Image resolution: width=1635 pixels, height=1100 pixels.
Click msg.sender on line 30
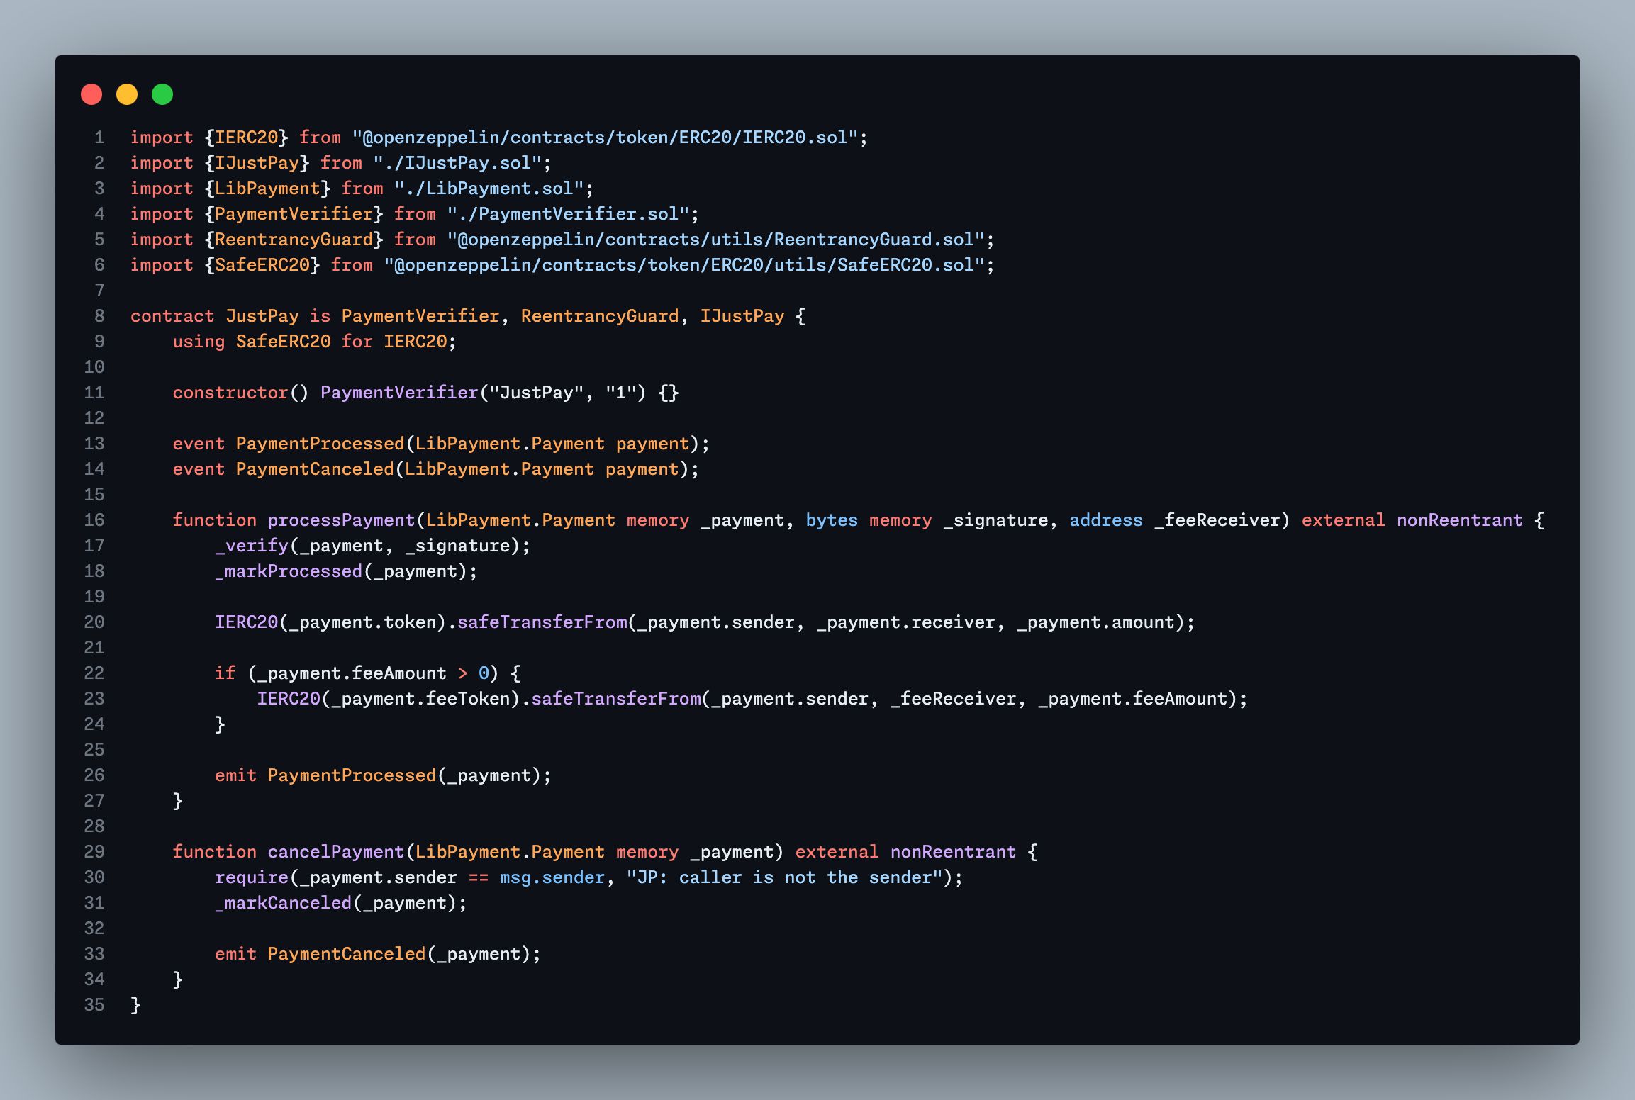point(552,877)
